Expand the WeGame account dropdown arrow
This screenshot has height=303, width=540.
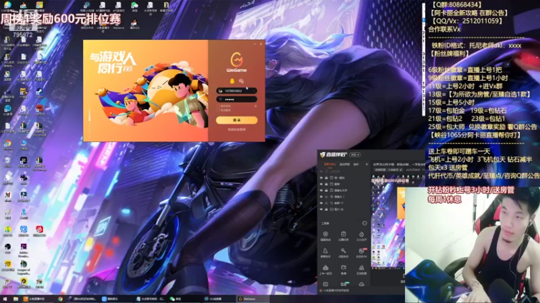(254, 91)
